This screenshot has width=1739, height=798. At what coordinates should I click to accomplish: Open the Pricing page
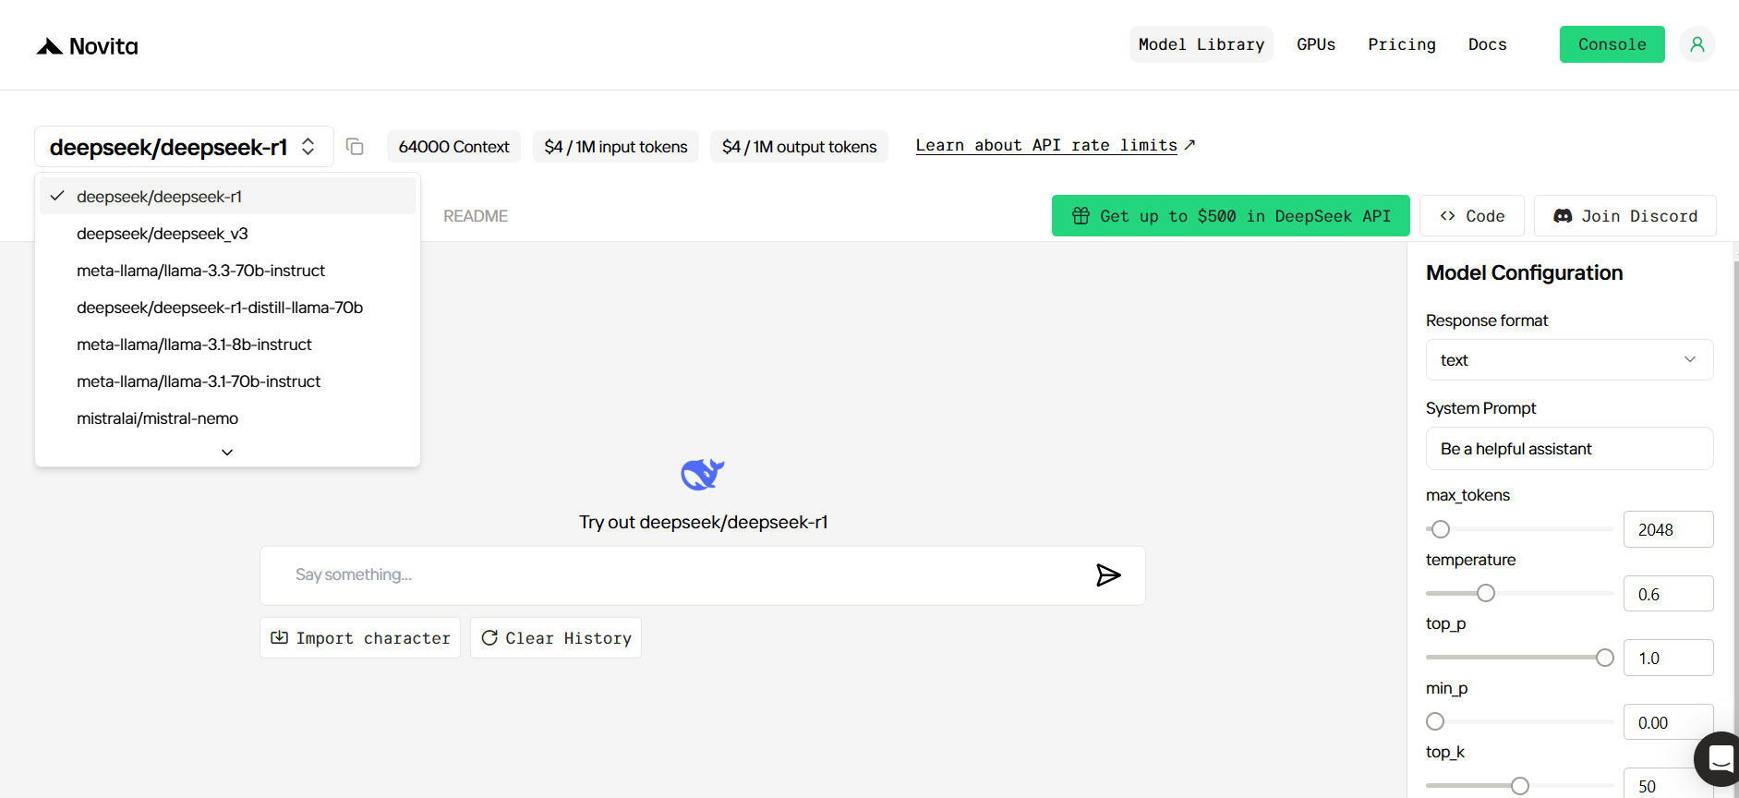point(1401,44)
